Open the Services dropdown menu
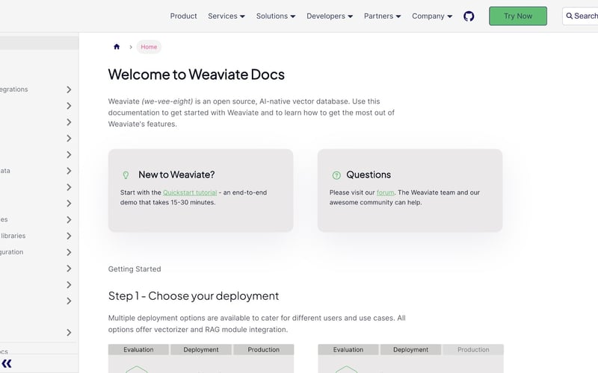598x373 pixels. tap(226, 16)
